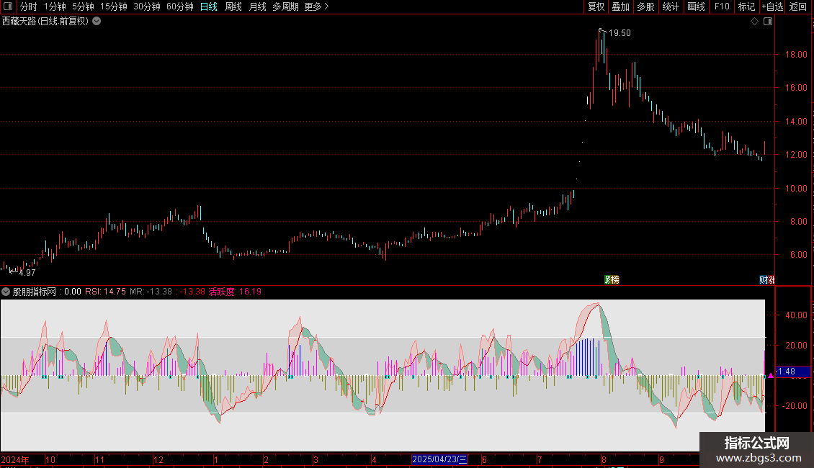Click the 标记 mark button
Image resolution: width=814 pixels, height=468 pixels.
[x=746, y=6]
